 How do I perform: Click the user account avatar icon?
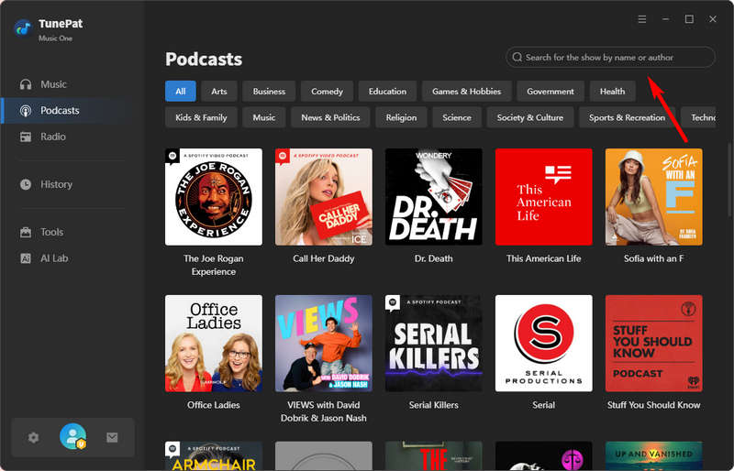pos(73,436)
